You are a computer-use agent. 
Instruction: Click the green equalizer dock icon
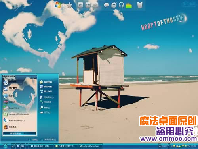click(x=129, y=6)
